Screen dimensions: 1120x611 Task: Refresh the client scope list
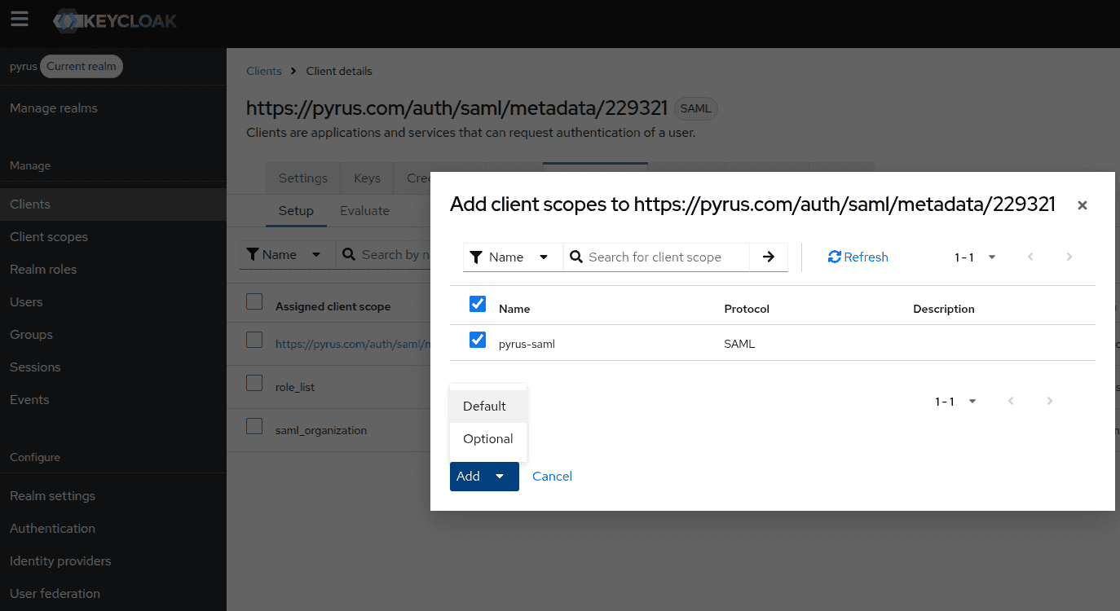point(858,257)
